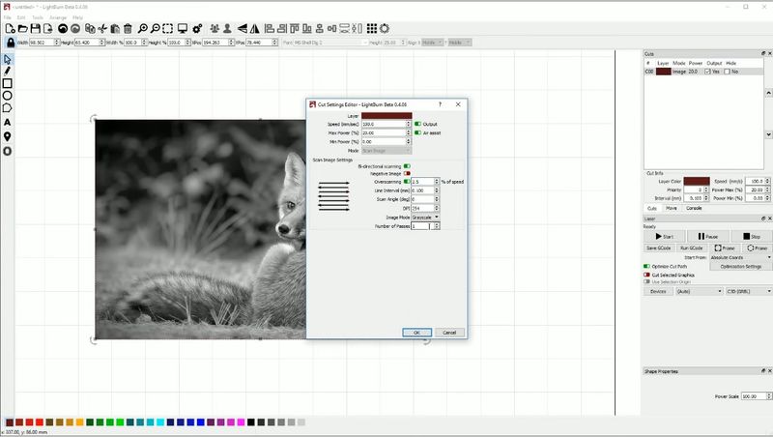The height and width of the screenshot is (437, 773).
Task: Enable the Negative Image toggle
Action: [407, 173]
